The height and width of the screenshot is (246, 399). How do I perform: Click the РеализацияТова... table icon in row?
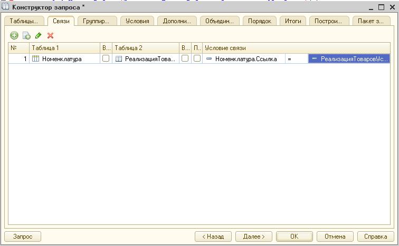pyautogui.click(x=119, y=59)
